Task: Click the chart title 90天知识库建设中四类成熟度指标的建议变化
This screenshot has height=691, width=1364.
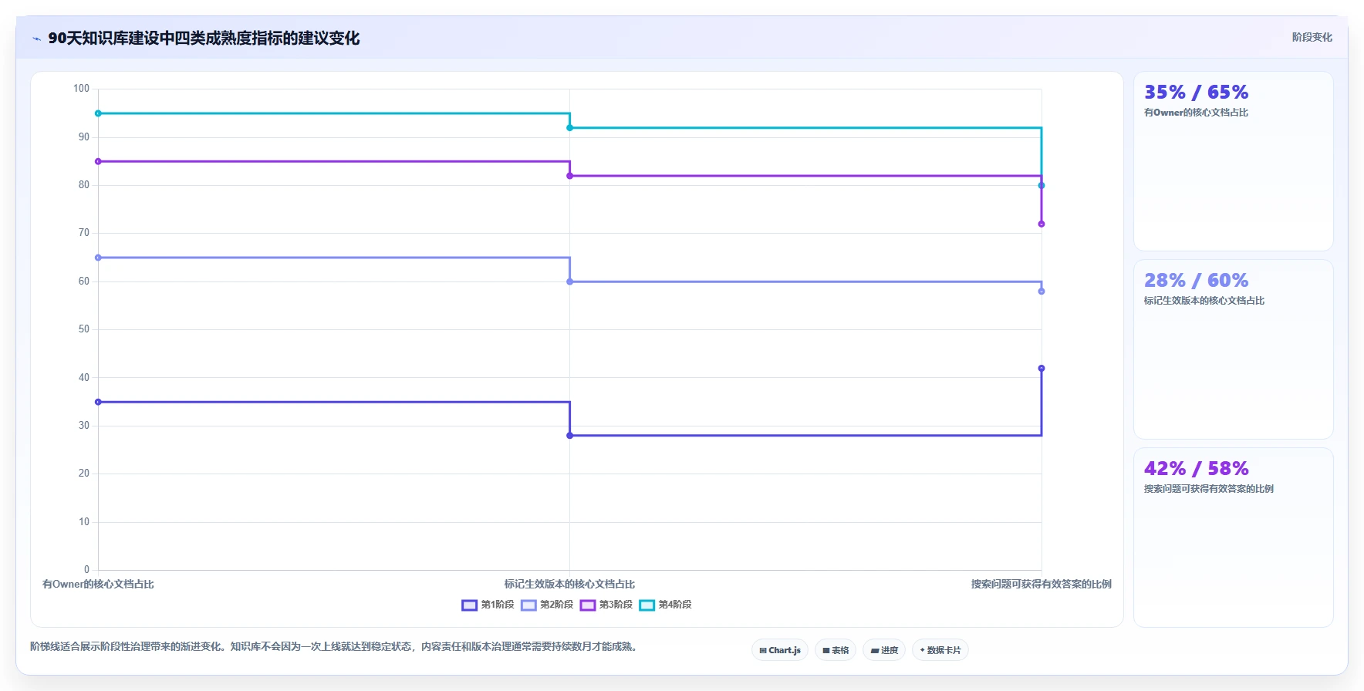Action: 204,39
